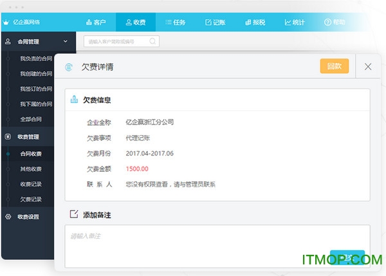Close the 欠费详情 dialog

coord(368,66)
